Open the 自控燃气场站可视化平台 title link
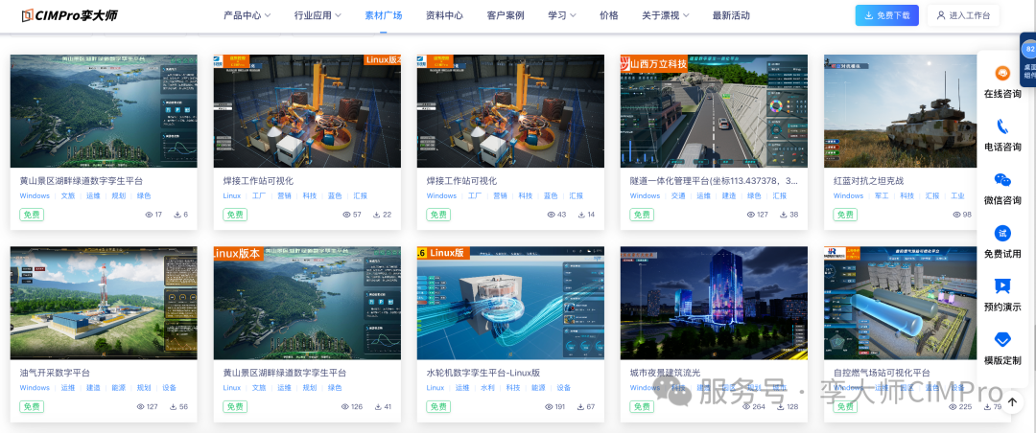Screen dimensions: 1036x433 pos(882,373)
